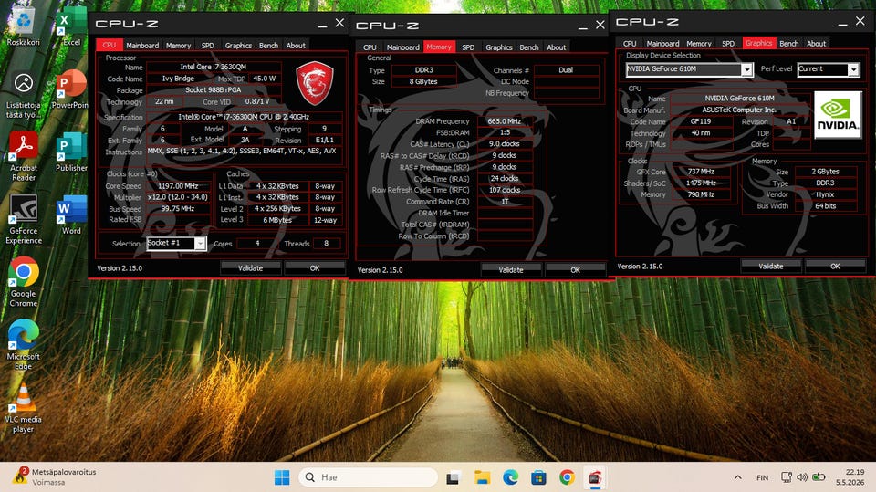Show hidden system tray icons

tap(738, 477)
